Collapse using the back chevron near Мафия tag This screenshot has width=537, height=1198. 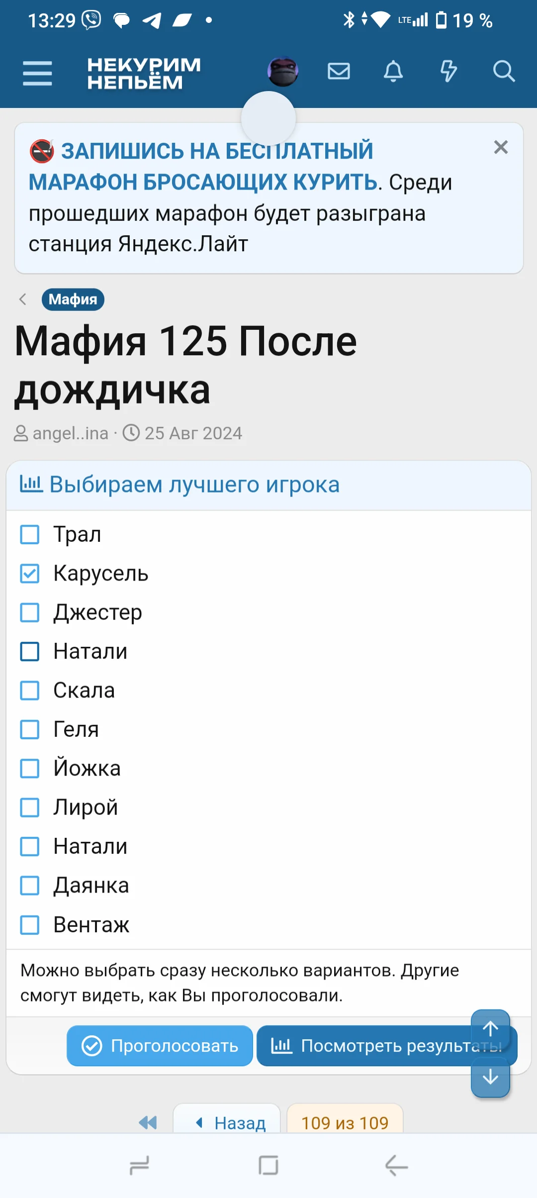tap(22, 299)
